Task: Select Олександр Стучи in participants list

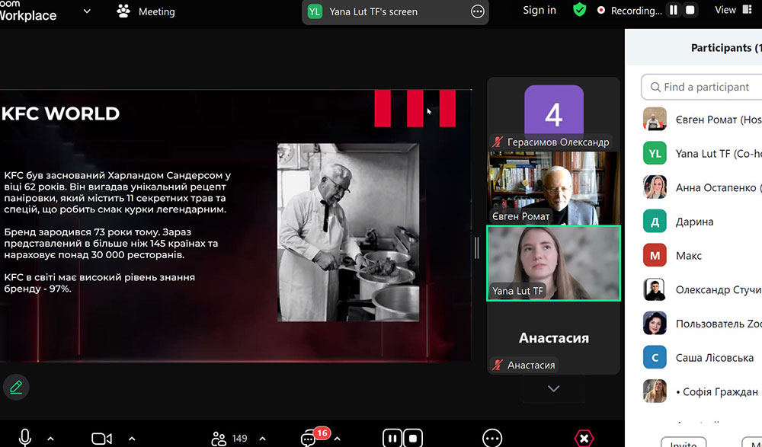Action: pos(701,289)
